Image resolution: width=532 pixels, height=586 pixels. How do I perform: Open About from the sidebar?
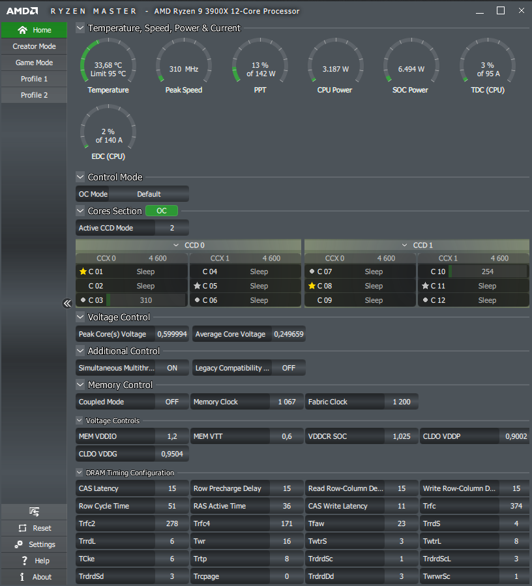click(x=34, y=577)
